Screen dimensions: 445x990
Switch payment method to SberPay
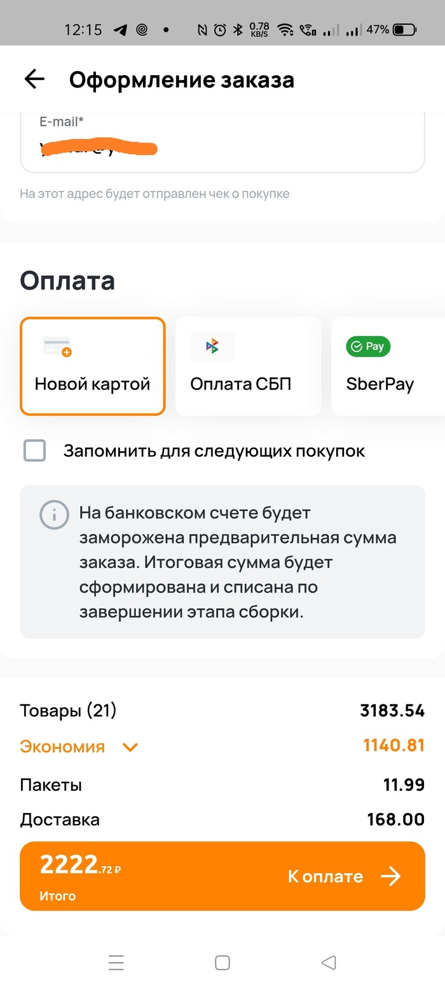(380, 366)
